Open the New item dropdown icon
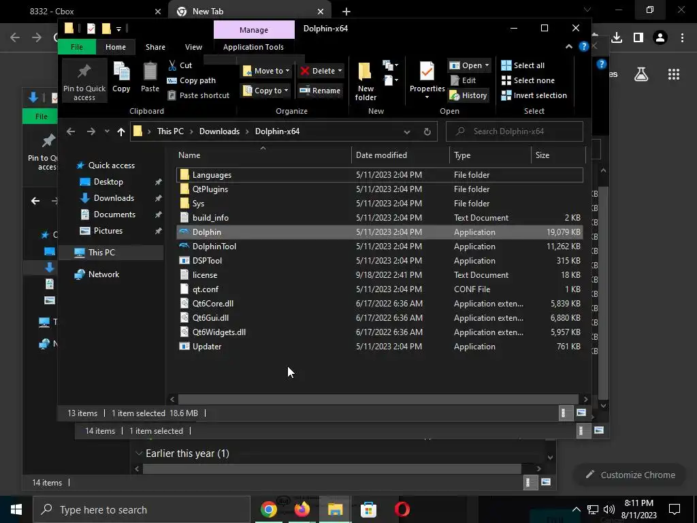This screenshot has width=697, height=523. point(391,65)
